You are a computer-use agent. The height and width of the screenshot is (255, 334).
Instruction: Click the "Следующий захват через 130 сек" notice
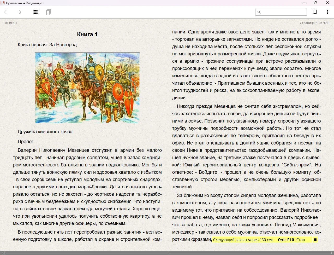point(243,240)
